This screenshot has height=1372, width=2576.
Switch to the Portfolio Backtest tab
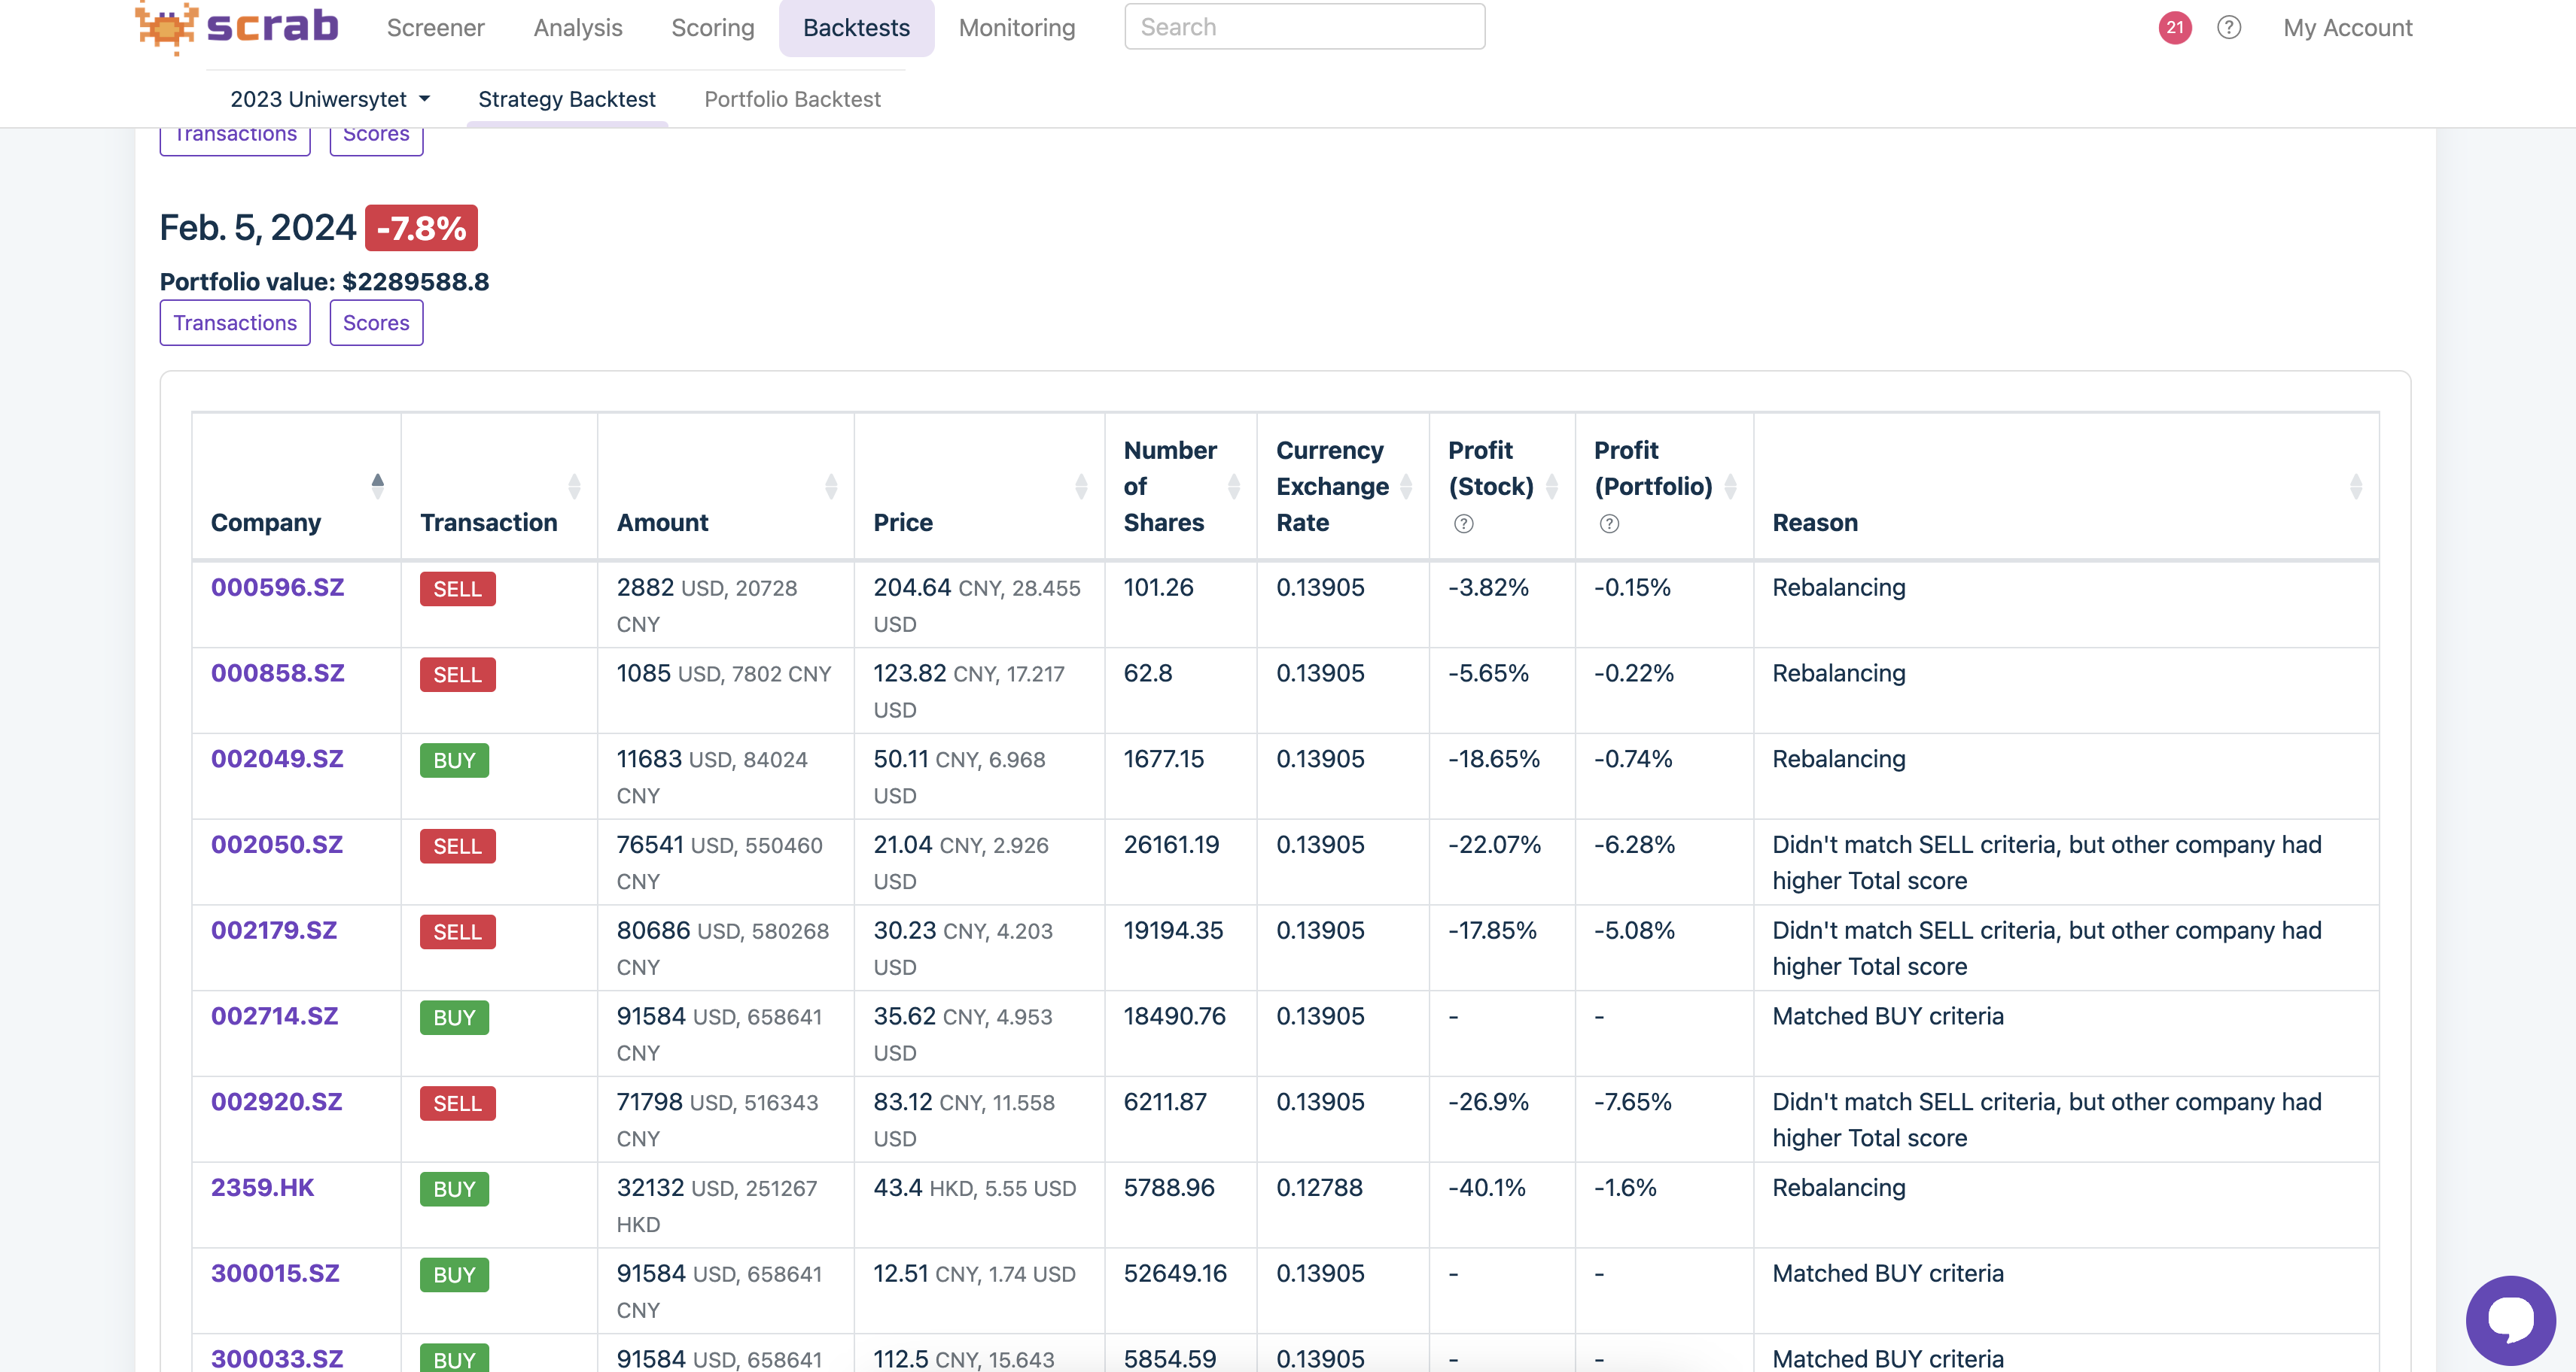tap(792, 99)
